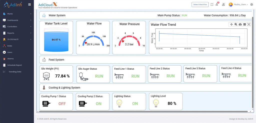Viewport: 256px width, 123px height.
Task: Select the pan tool in the chart toolbar
Action: coord(231,24)
